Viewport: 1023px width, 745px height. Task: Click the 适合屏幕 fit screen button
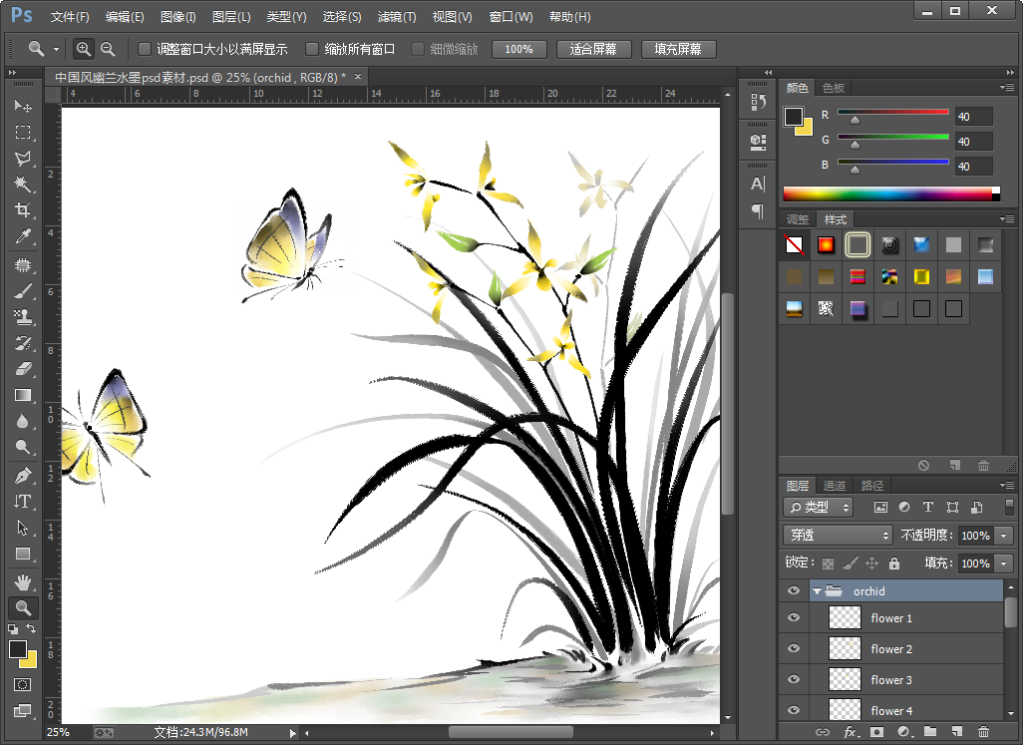(x=593, y=49)
